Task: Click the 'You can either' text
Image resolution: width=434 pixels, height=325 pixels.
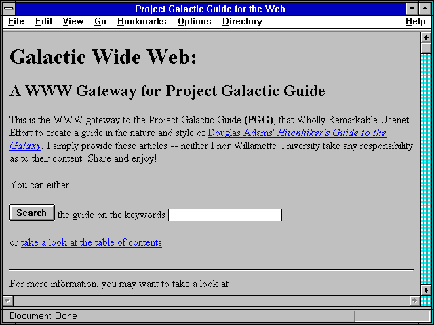Action: [39, 185]
